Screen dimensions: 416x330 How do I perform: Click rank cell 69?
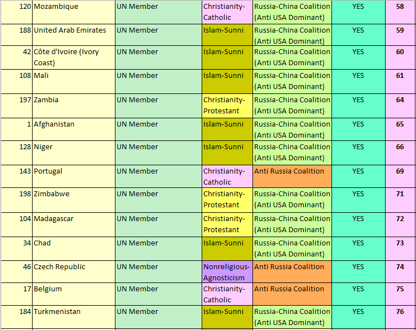pyautogui.click(x=401, y=176)
